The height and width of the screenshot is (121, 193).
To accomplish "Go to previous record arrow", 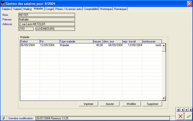I will [x=182, y=110].
